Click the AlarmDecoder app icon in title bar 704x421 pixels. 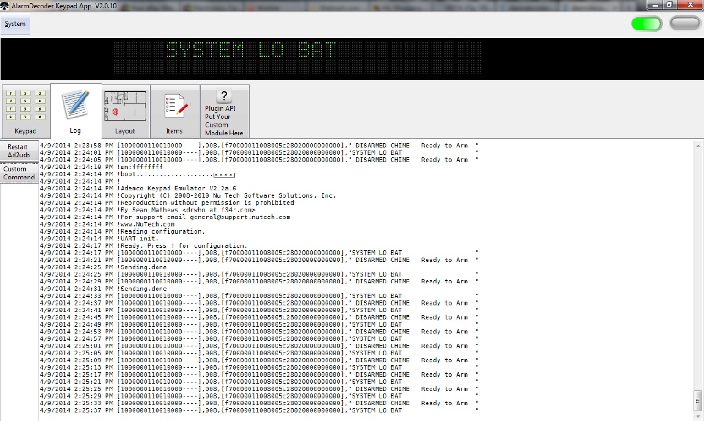[5, 5]
